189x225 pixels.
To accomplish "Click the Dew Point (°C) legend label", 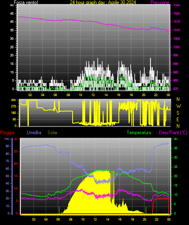I will pos(173,133).
